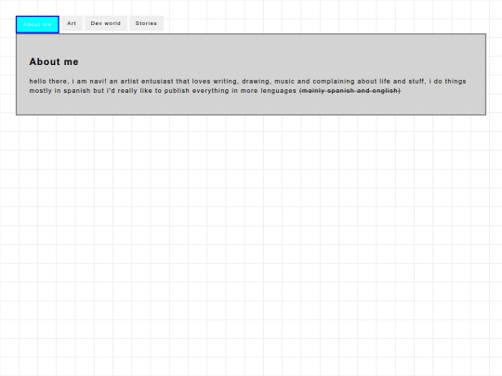The image size is (502, 376).
Task: Click the struck-through '(mainly spanish and english)' text
Action: [x=350, y=91]
